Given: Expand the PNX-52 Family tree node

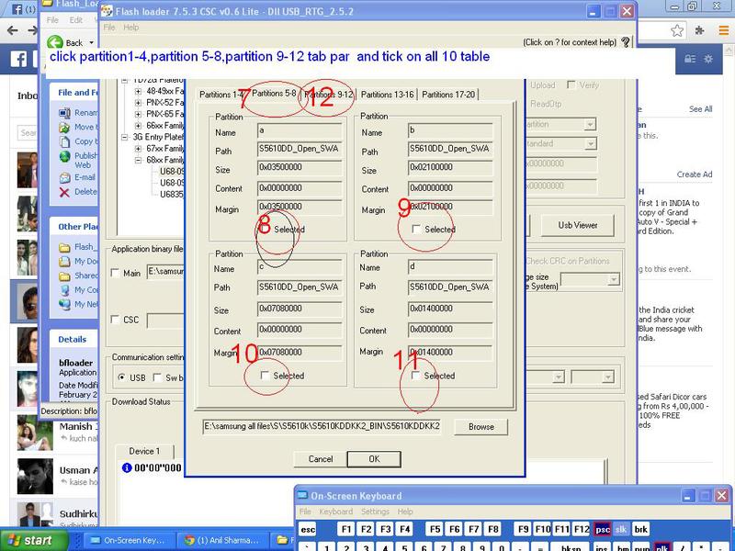Looking at the screenshot, I should point(138,103).
